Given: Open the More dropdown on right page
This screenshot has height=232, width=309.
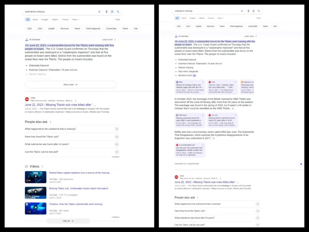Looking at the screenshot, I should coord(221,18).
